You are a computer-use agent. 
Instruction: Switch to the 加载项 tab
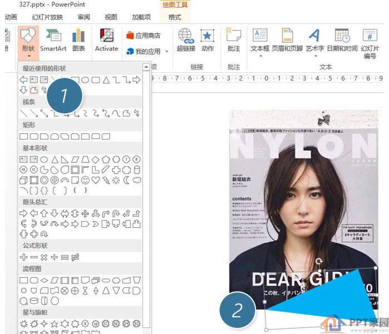141,17
